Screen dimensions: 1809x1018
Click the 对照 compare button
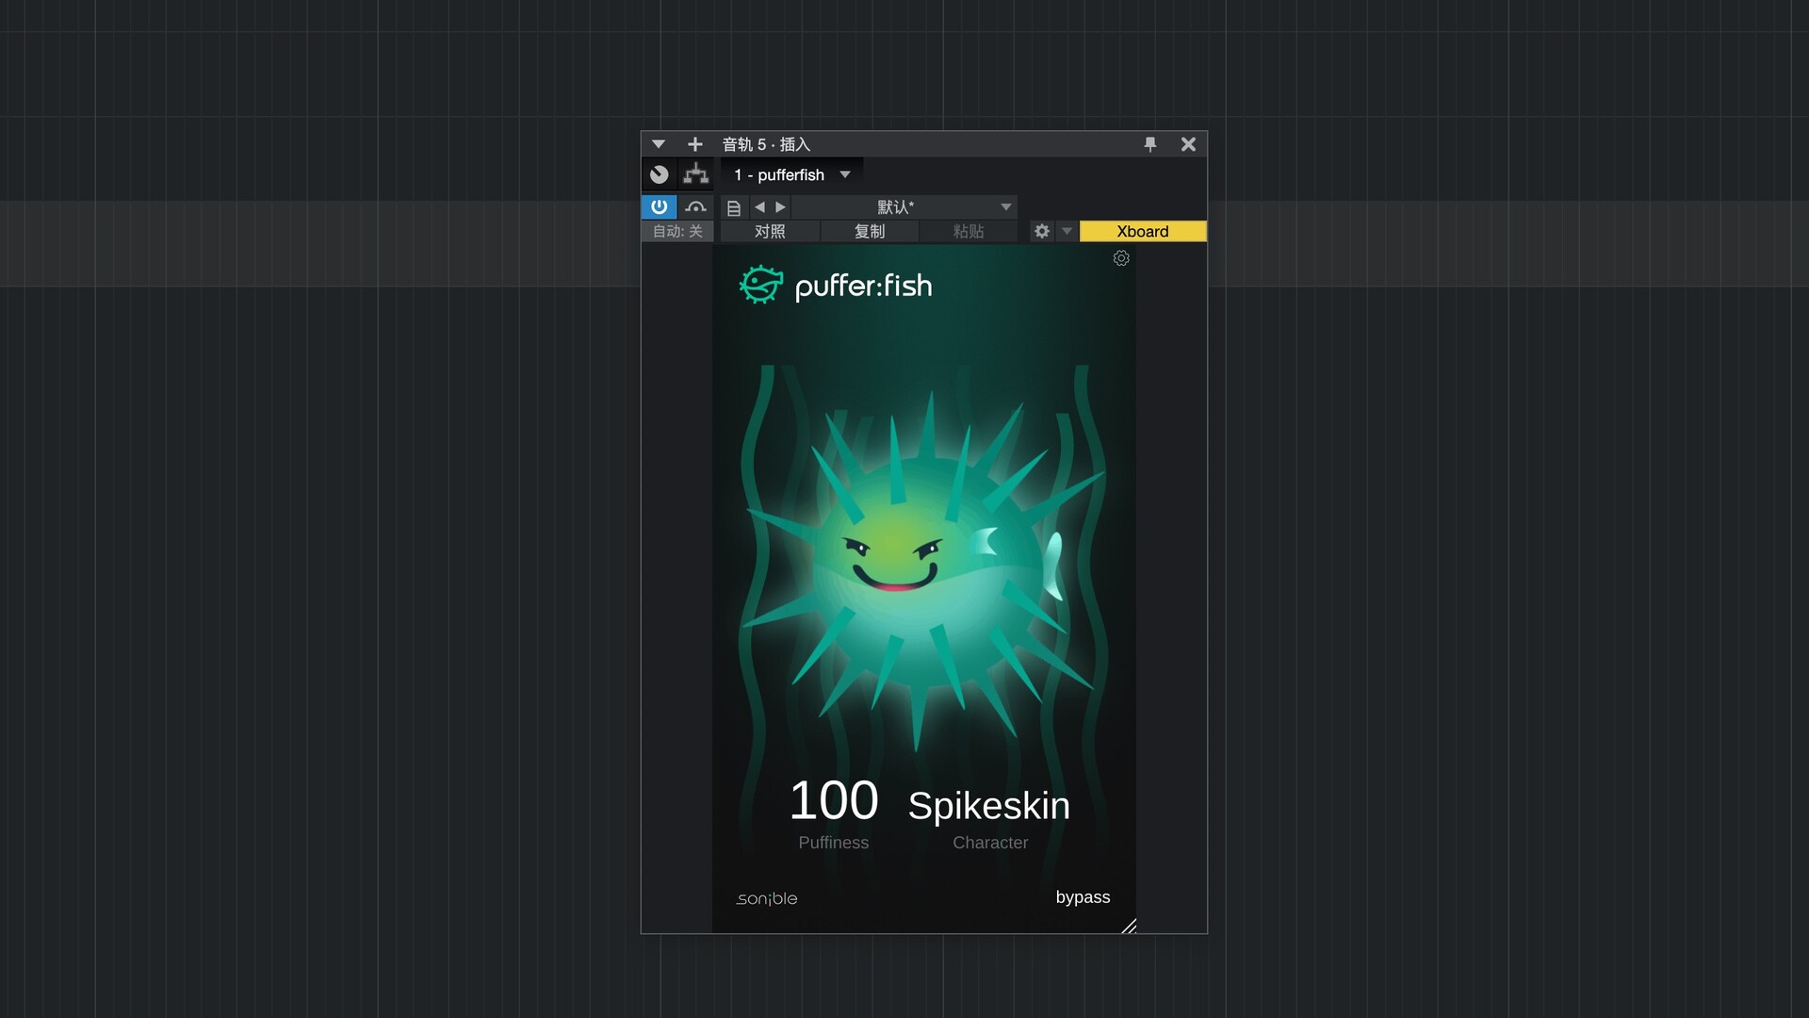770,231
